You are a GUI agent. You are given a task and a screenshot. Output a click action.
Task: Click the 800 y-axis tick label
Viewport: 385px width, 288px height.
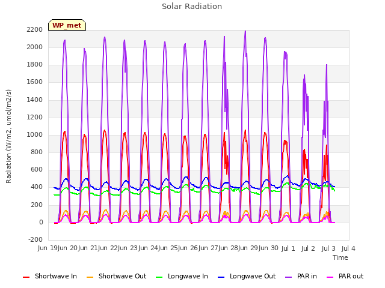pyautogui.click(x=37, y=152)
